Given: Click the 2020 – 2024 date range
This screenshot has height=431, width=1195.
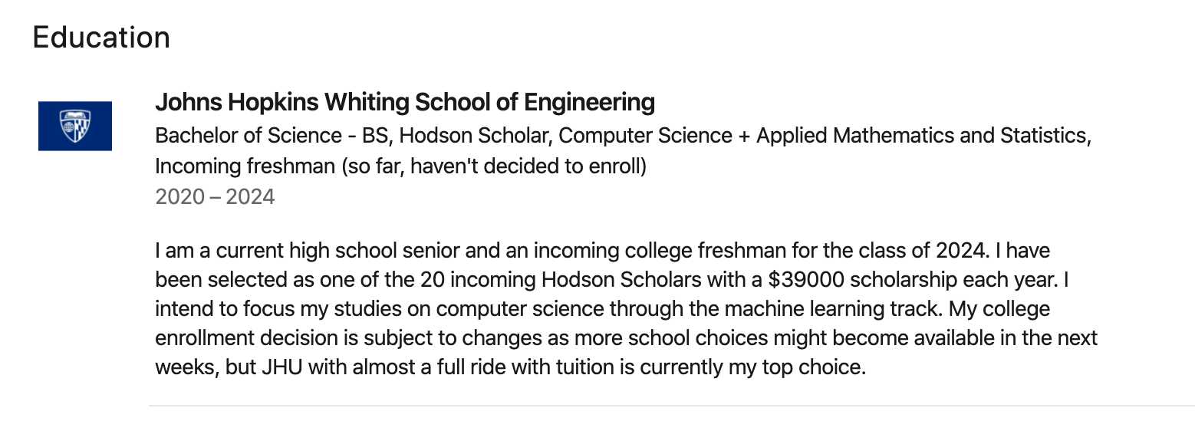Looking at the screenshot, I should [215, 197].
